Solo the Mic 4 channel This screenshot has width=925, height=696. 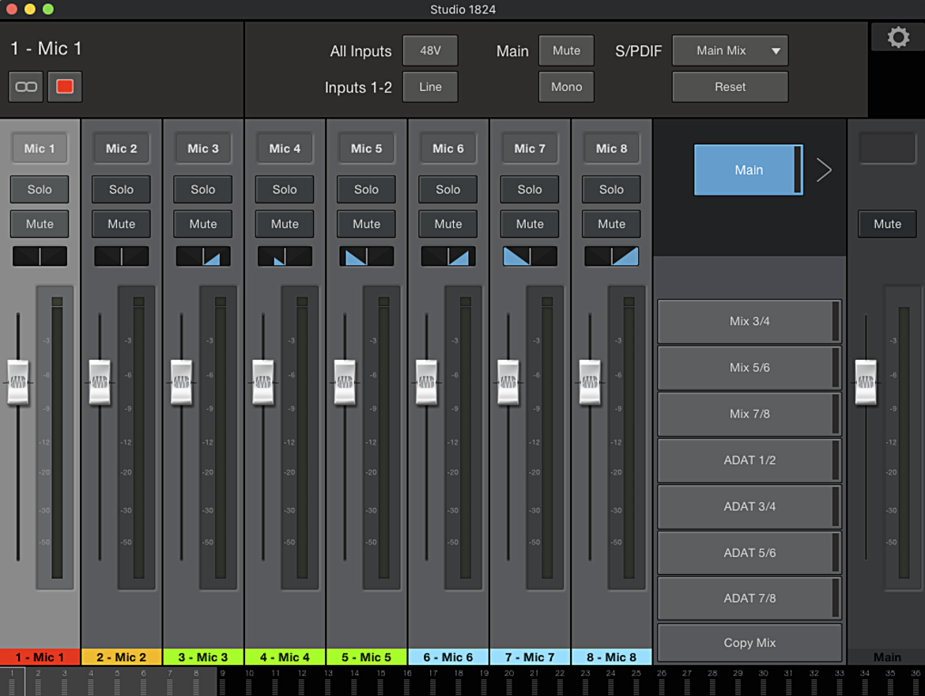(285, 190)
